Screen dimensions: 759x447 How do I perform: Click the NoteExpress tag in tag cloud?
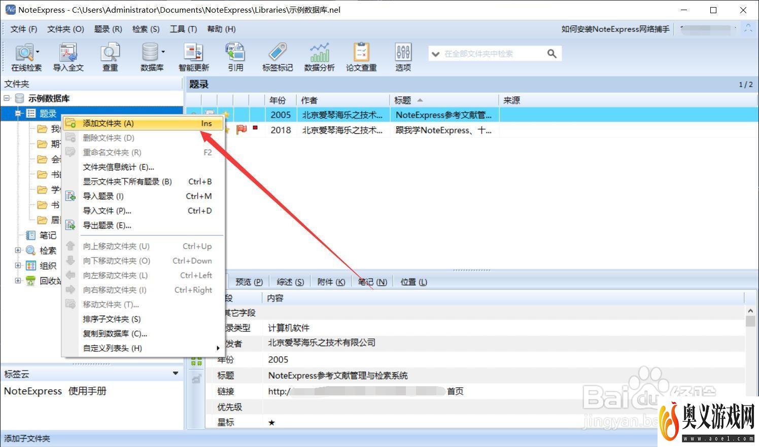coord(33,391)
